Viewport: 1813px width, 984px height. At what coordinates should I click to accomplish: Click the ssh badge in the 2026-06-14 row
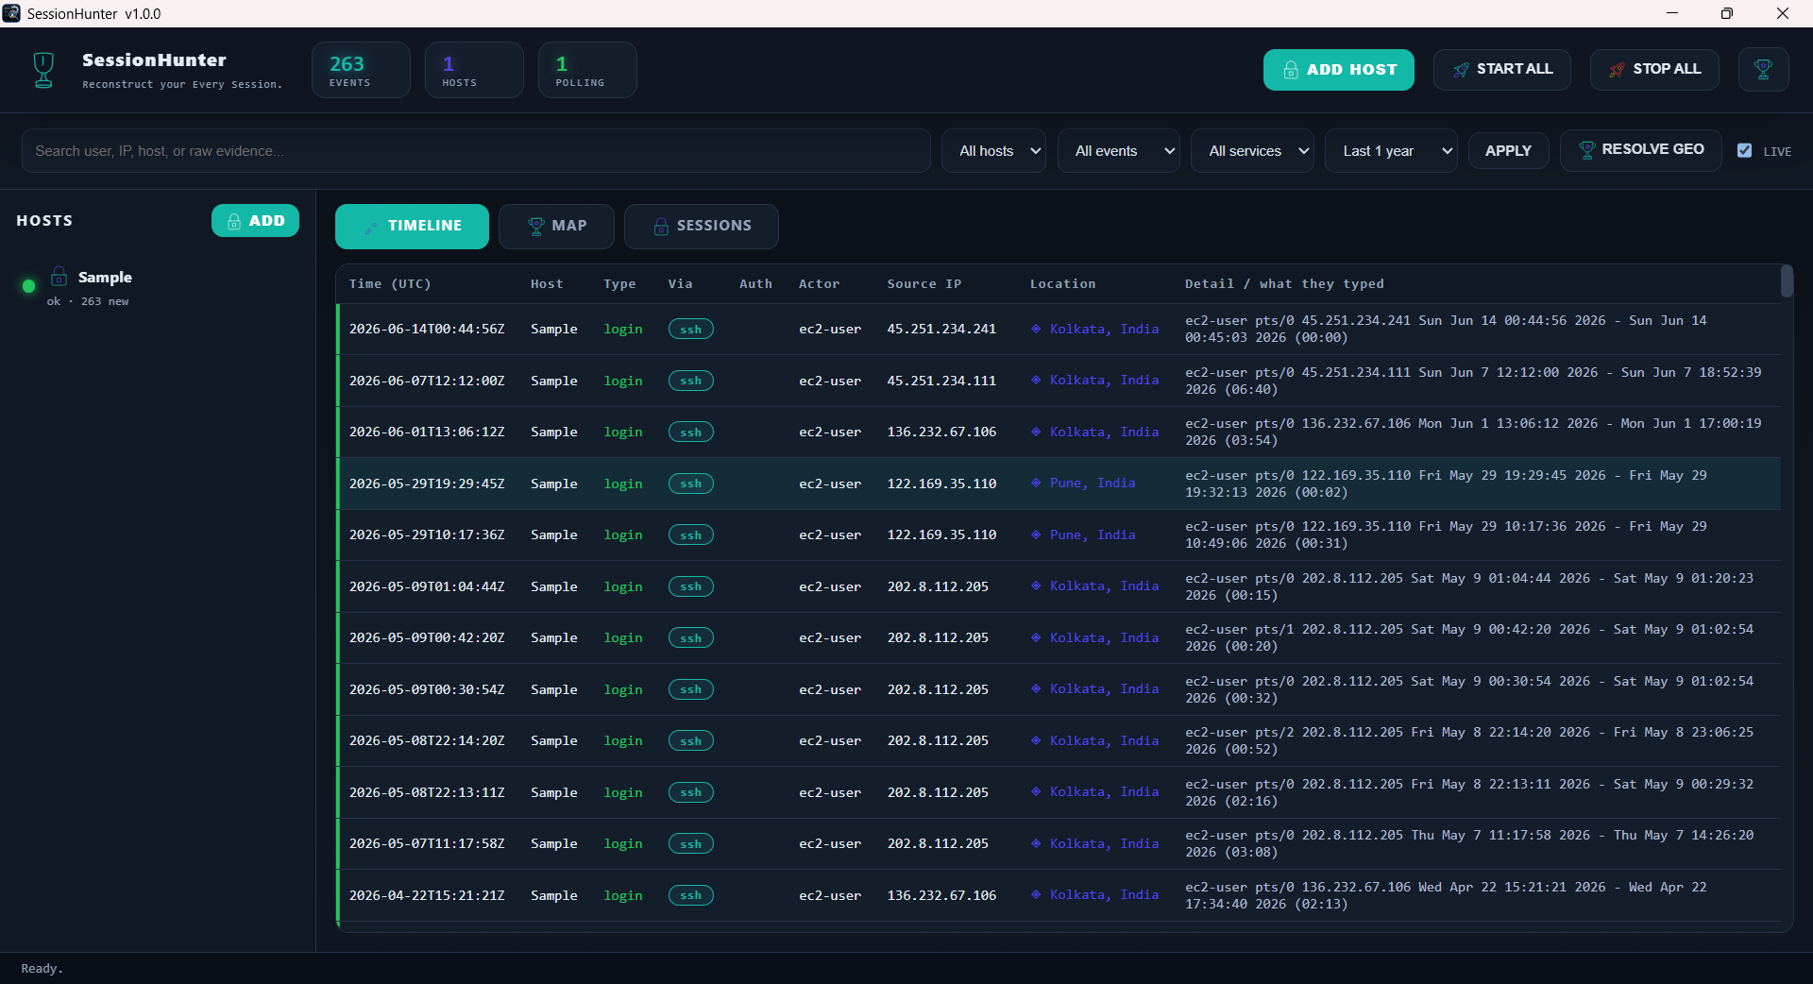tap(691, 330)
